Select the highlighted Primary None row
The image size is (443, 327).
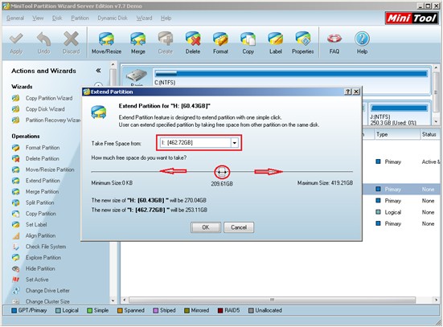click(401, 190)
